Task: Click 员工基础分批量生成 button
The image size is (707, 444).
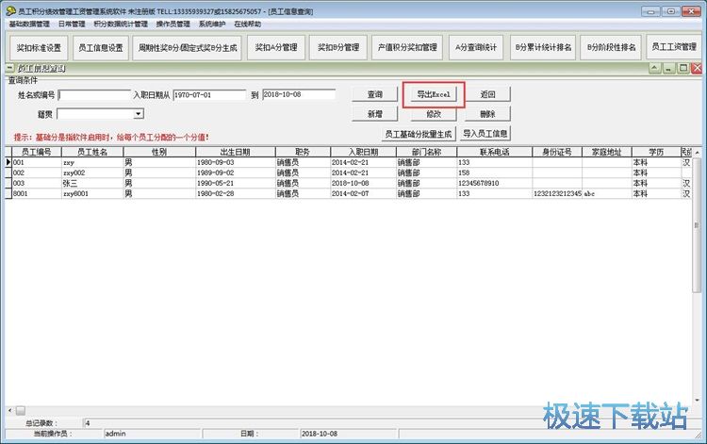Action: point(419,134)
